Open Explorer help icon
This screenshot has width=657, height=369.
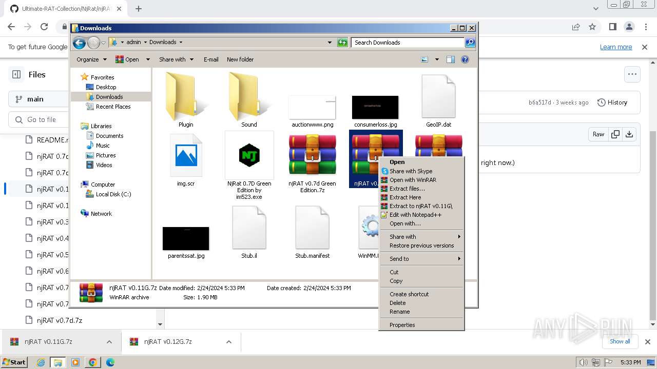click(x=465, y=59)
